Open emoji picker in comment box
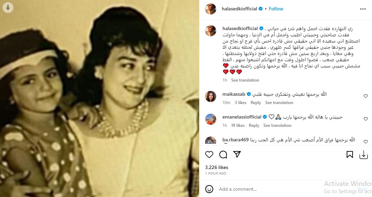 pos(209,189)
